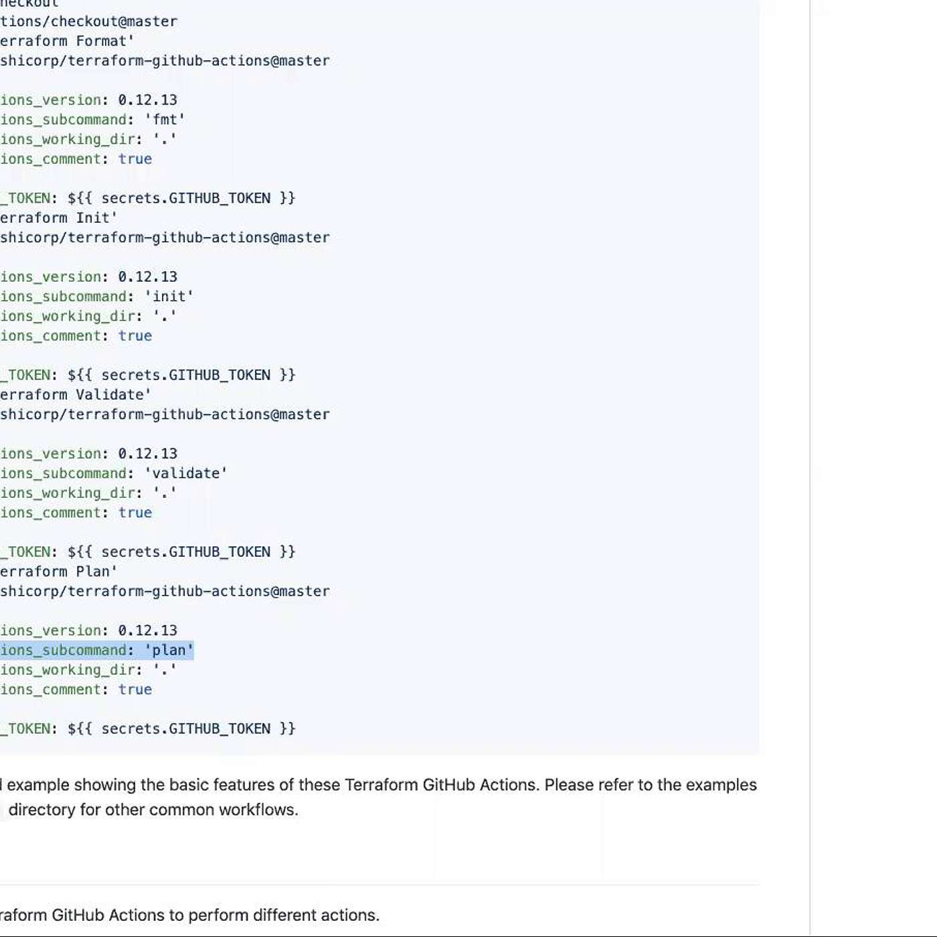Click the 'tions/checkout@master' code line
This screenshot has width=937, height=937.
(89, 21)
